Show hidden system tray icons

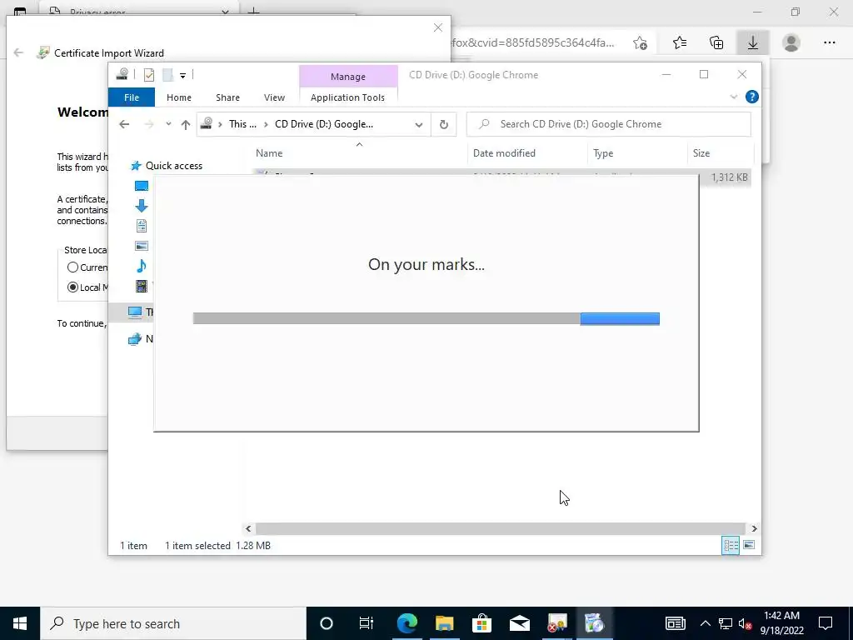[x=705, y=623]
